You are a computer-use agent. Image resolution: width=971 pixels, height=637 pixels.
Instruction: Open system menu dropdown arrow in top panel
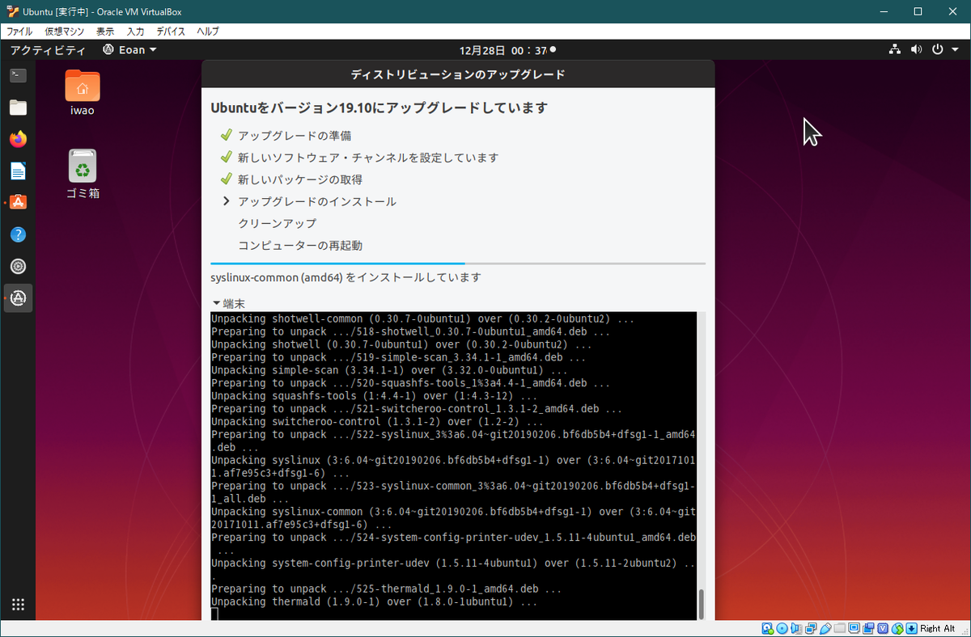click(955, 50)
